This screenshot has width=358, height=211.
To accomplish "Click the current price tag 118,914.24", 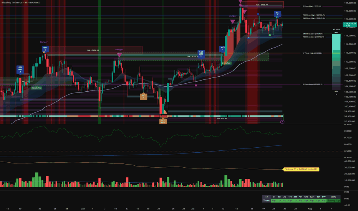I will click(x=350, y=25).
